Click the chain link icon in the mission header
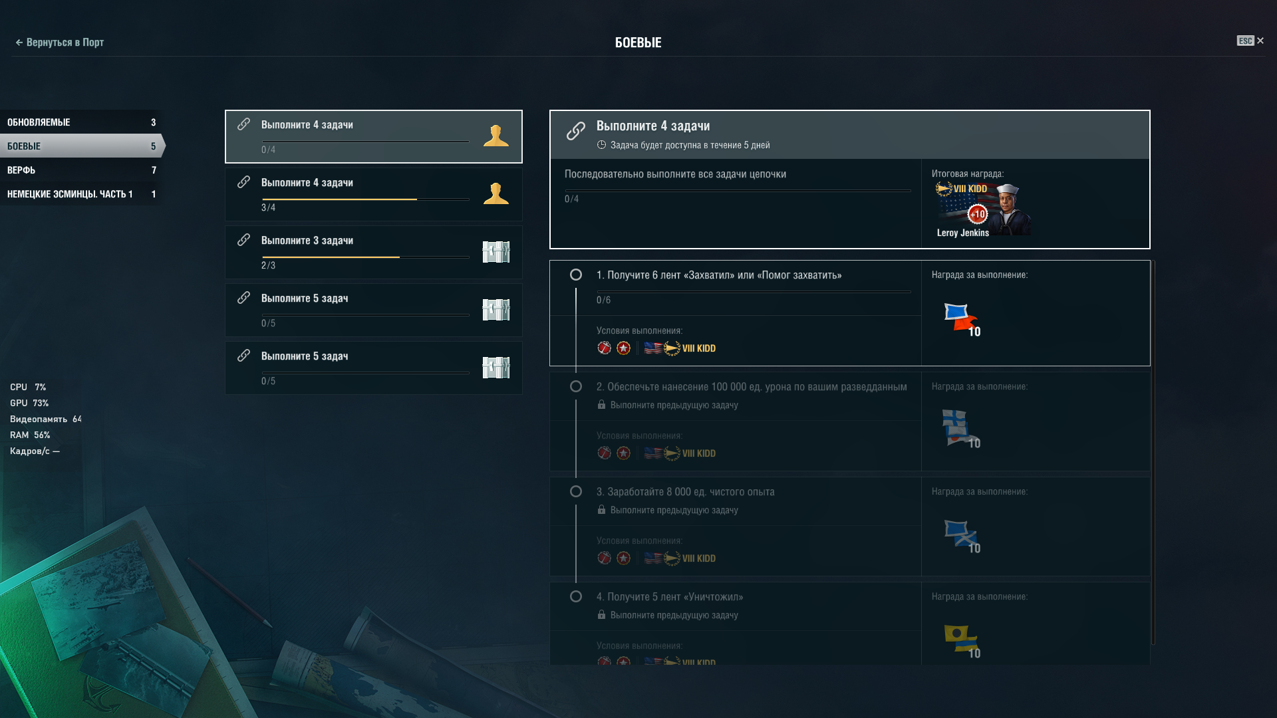Viewport: 1277px width, 718px height. pyautogui.click(x=576, y=131)
